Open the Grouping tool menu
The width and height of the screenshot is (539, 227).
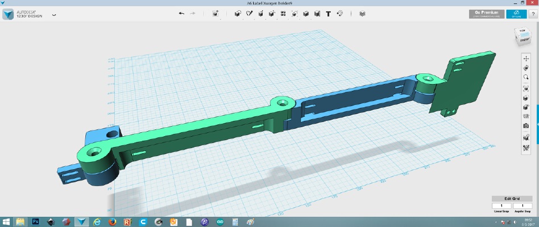295,14
